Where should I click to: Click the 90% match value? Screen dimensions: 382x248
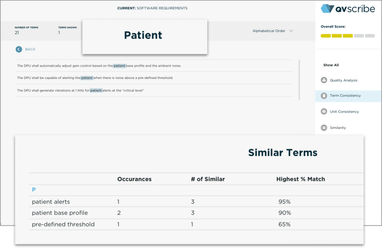[x=285, y=213]
